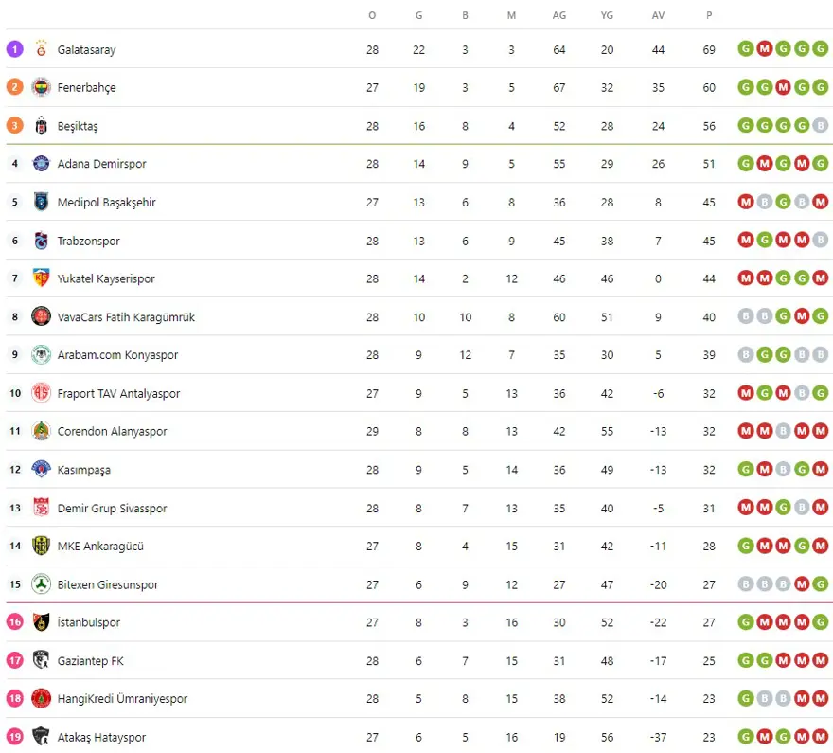Open Trabzonspor's team crest icon
Image resolution: width=833 pixels, height=753 pixels.
(41, 241)
